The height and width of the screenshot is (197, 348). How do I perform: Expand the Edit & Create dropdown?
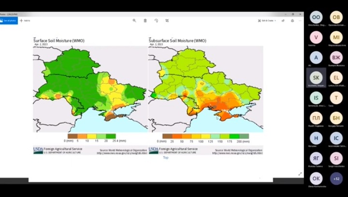click(x=267, y=21)
